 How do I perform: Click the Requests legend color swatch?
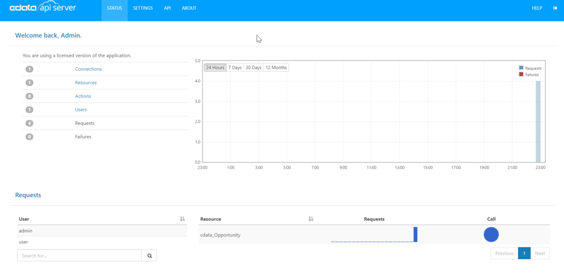tap(521, 68)
